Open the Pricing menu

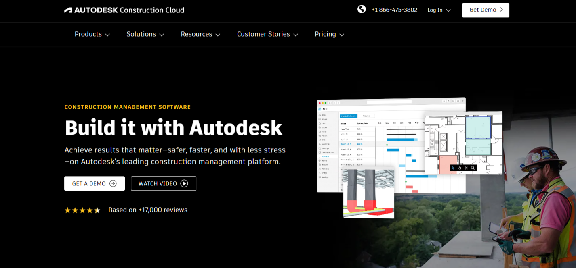[330, 35]
